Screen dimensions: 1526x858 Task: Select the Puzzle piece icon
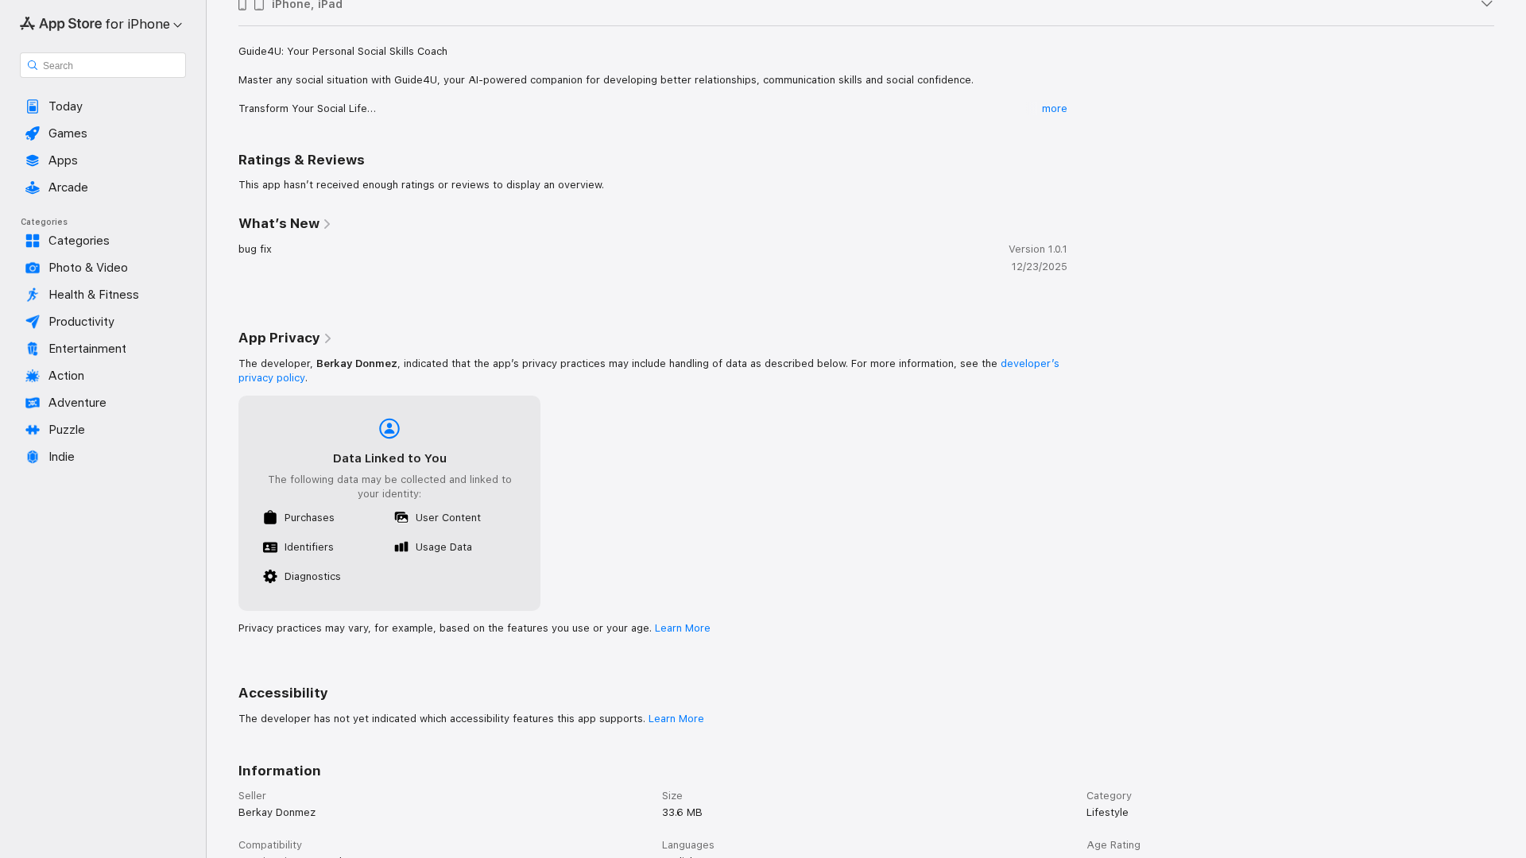click(x=33, y=430)
